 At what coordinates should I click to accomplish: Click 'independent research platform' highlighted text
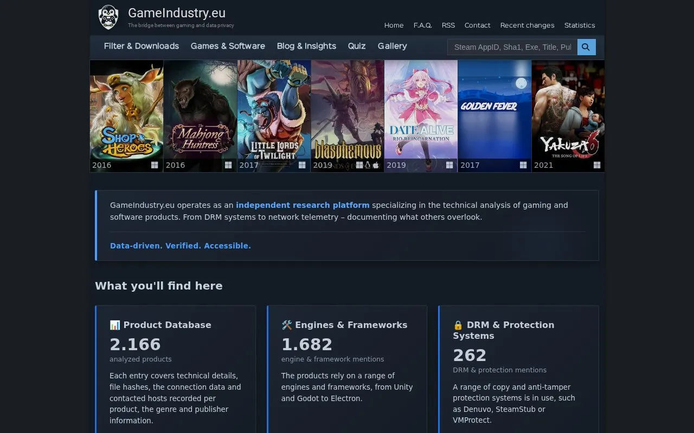click(x=303, y=205)
